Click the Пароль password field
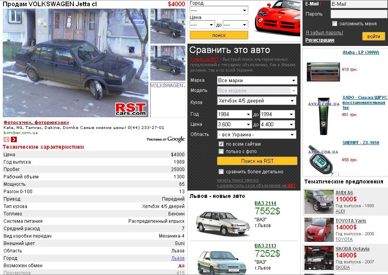Viewport: 388px width, 275px height. 359,14
